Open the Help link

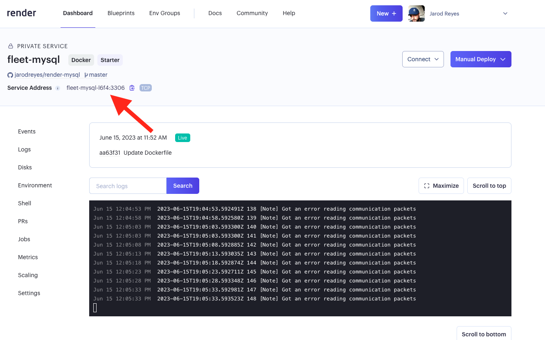(x=289, y=13)
